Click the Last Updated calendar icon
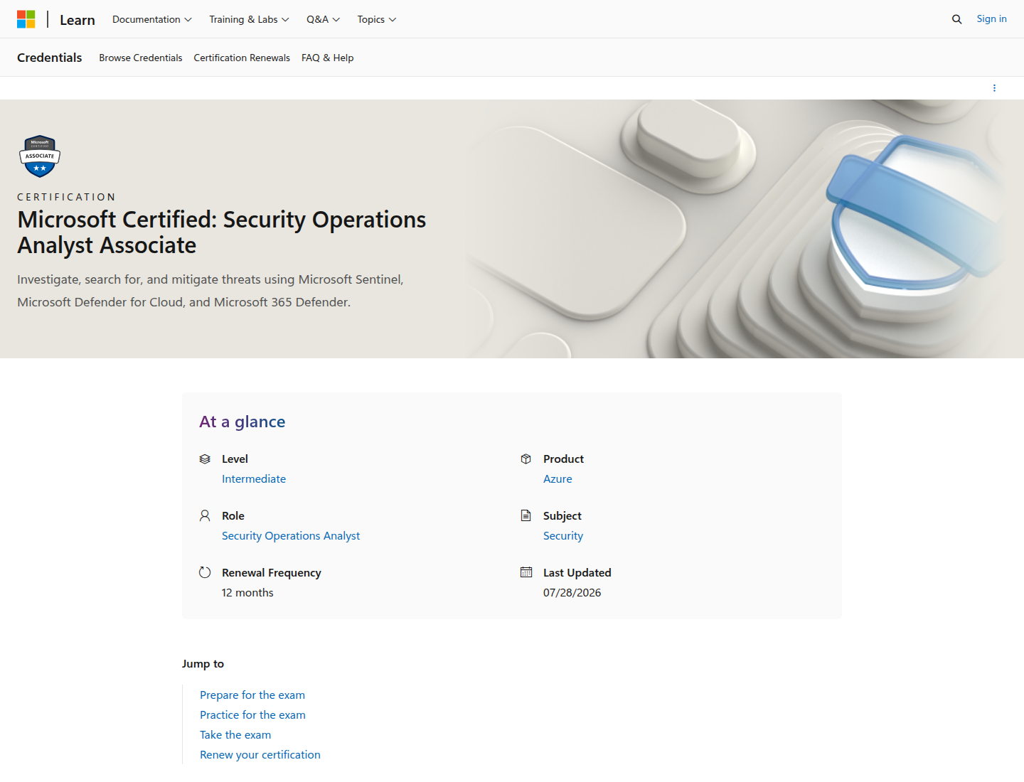 pos(526,572)
